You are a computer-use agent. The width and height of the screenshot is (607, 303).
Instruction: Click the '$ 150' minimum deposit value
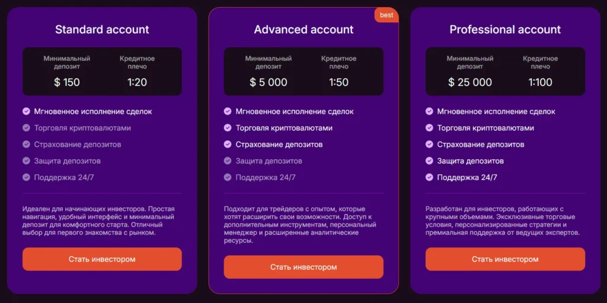67,82
